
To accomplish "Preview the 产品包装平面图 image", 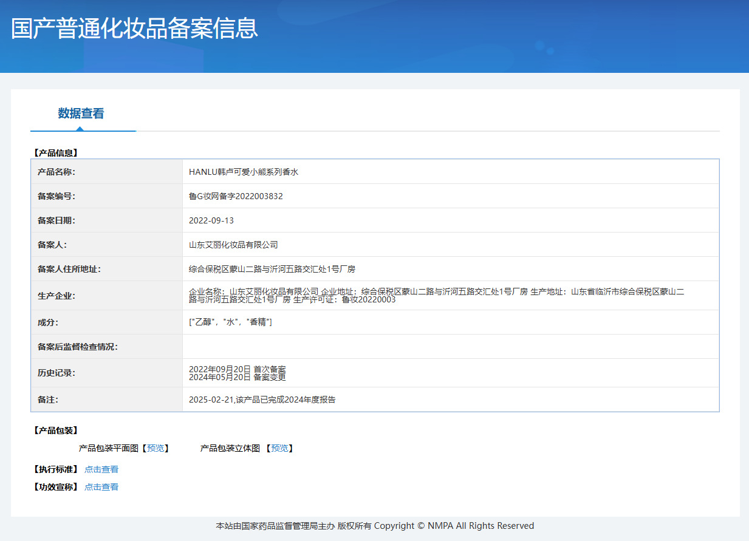I will 155,448.
